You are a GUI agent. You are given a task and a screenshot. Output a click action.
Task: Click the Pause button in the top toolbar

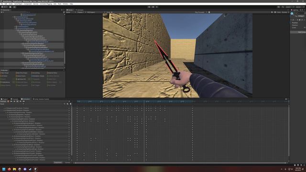(153, 7)
